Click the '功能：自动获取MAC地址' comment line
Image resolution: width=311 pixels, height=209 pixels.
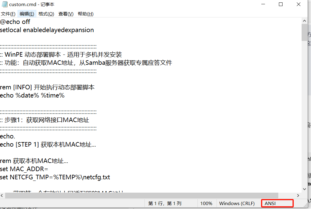click(86, 63)
